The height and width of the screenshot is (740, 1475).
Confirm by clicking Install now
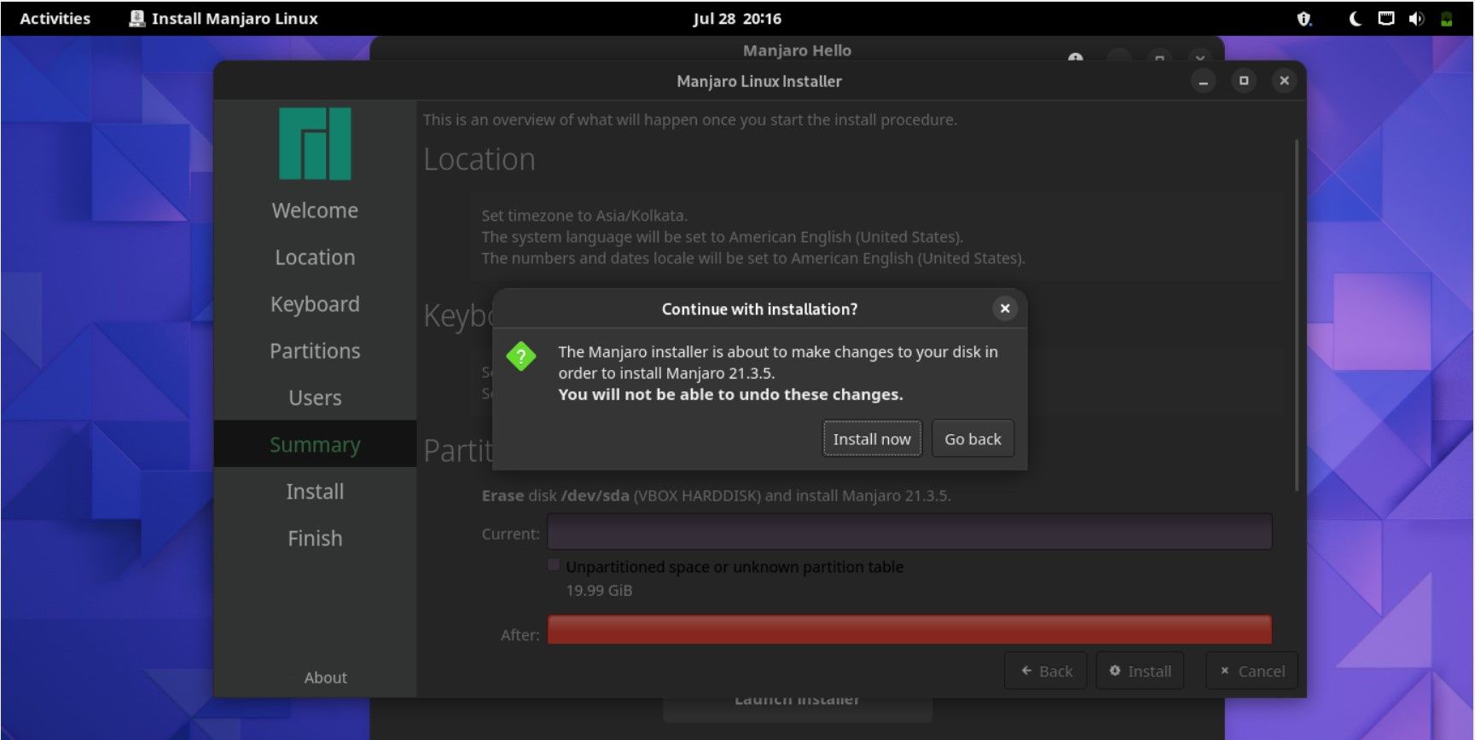coord(872,439)
